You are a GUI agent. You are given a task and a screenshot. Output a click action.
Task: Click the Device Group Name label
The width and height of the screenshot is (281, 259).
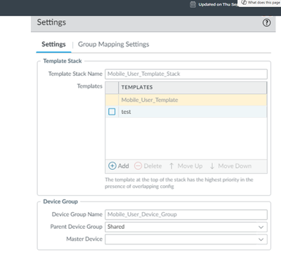point(77,214)
